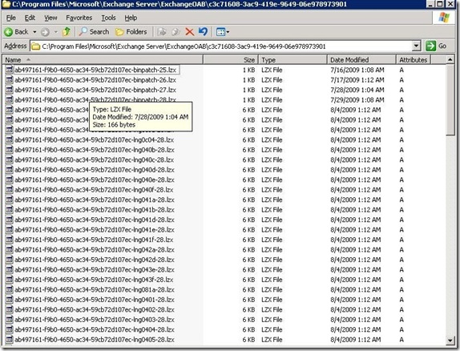Viewport: 460px width, 351px height.
Task: Click the Move To toolbar icon
Action: pyautogui.click(x=162, y=32)
